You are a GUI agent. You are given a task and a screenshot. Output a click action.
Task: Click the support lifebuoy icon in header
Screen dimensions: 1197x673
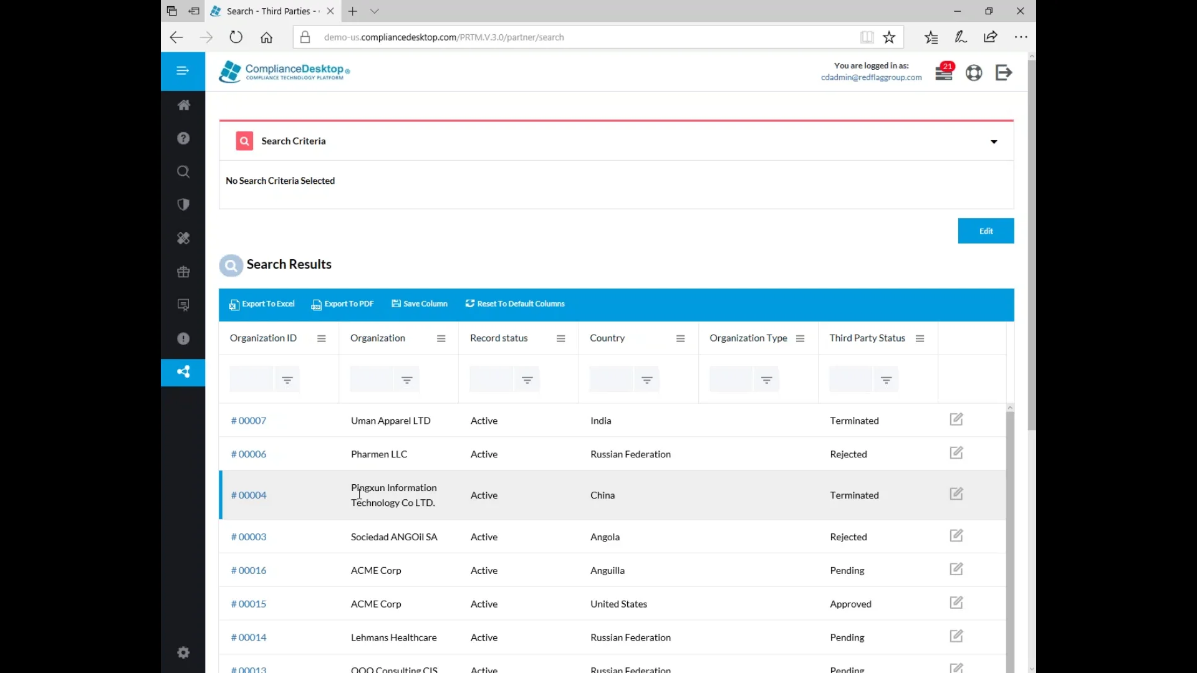click(973, 73)
